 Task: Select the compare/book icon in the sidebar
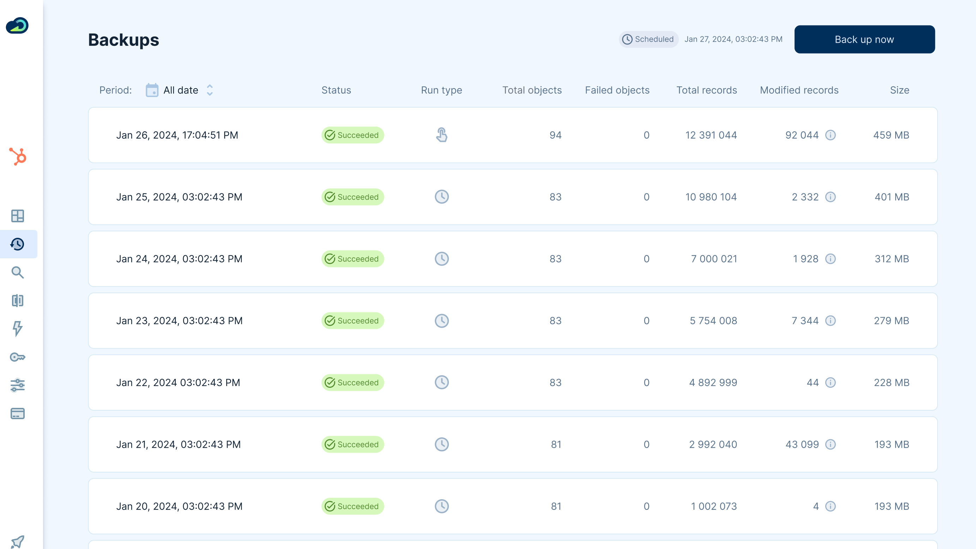pos(18,301)
